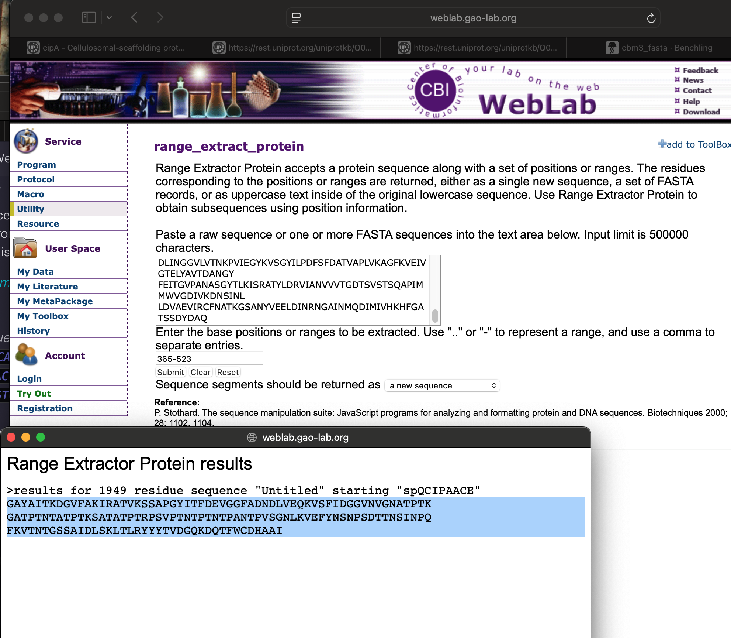Image resolution: width=731 pixels, height=638 pixels.
Task: Click the Download link in header
Action: 701,112
